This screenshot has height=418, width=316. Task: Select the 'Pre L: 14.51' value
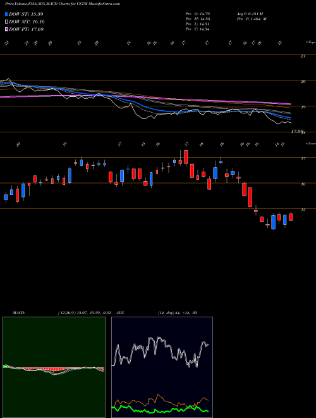coord(198,24)
